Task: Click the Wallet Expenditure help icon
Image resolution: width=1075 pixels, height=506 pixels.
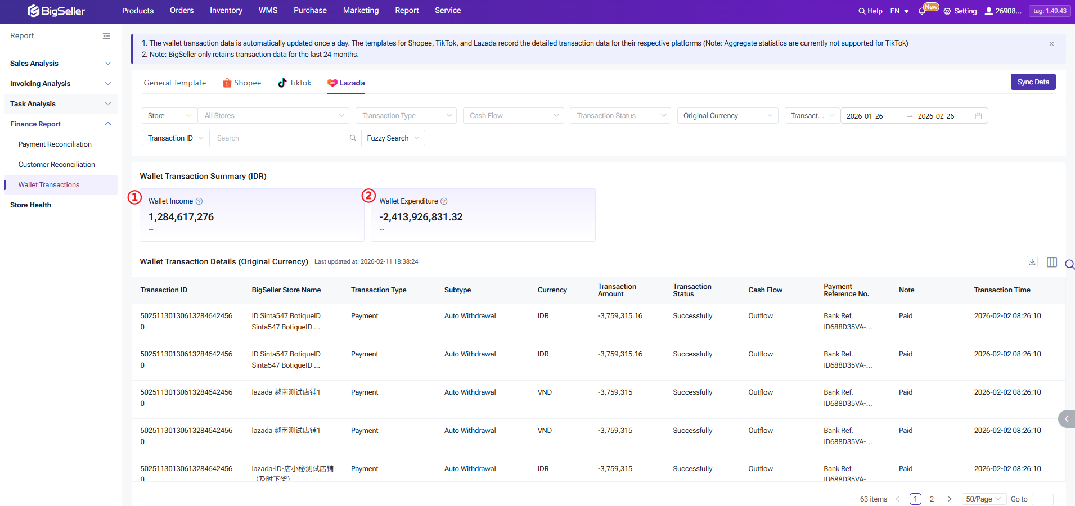Action: [444, 201]
